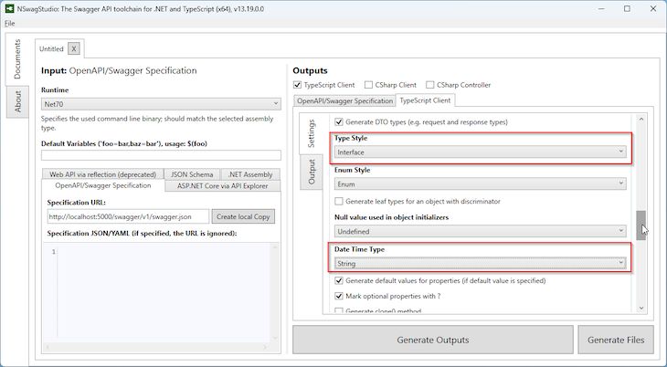
Task: Open the Outputs OpenAPI/Swagger Specification tab
Action: click(x=344, y=100)
